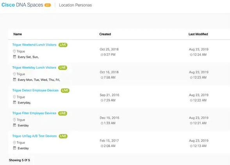The image size is (230, 165).
Task: Click the Name column header
Action: click(18, 34)
